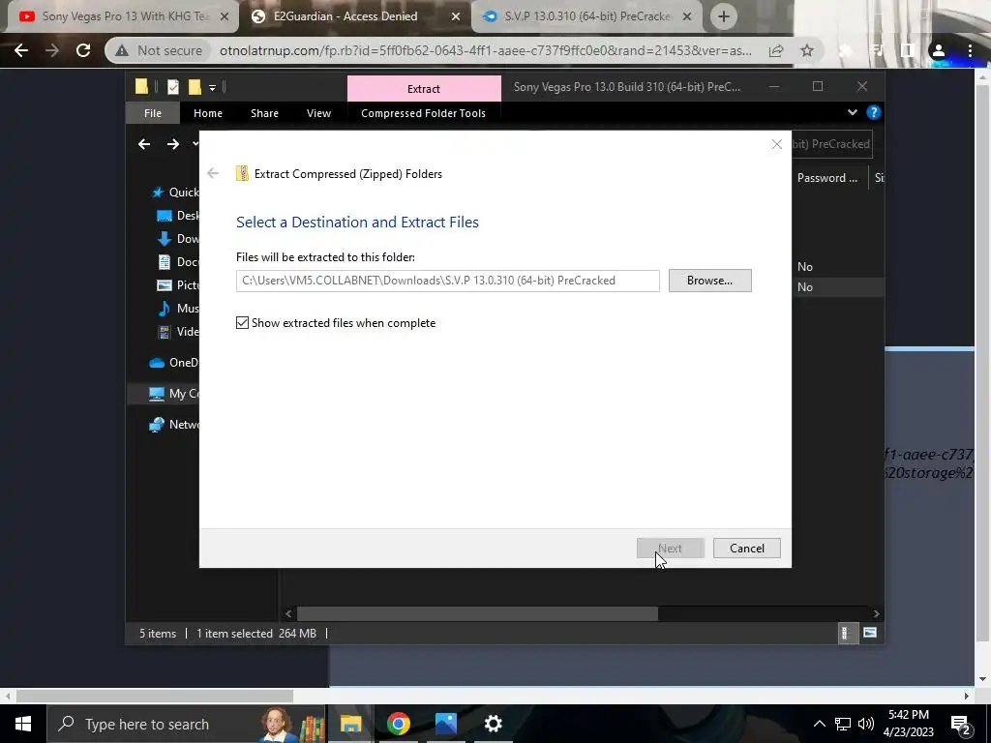Open View ribbon tab in Explorer
This screenshot has width=991, height=743.
tap(318, 113)
